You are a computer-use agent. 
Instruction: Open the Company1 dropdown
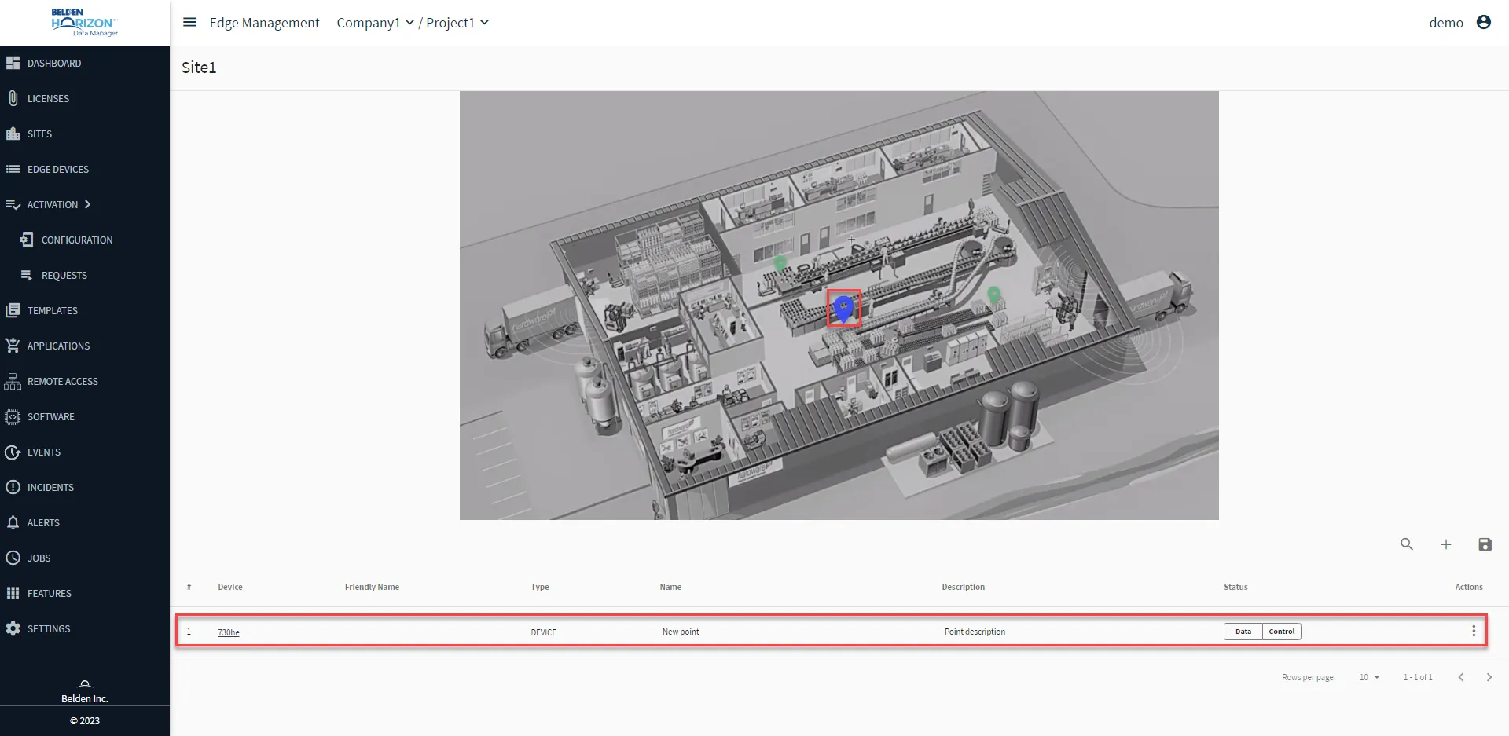point(375,23)
